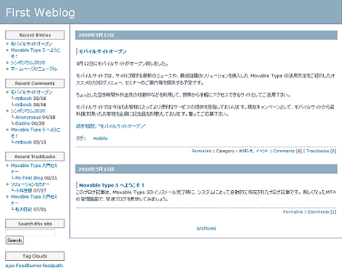Open the My First Blog 08/21 trackback
Screen dimensions: 342x269
(x=36, y=178)
